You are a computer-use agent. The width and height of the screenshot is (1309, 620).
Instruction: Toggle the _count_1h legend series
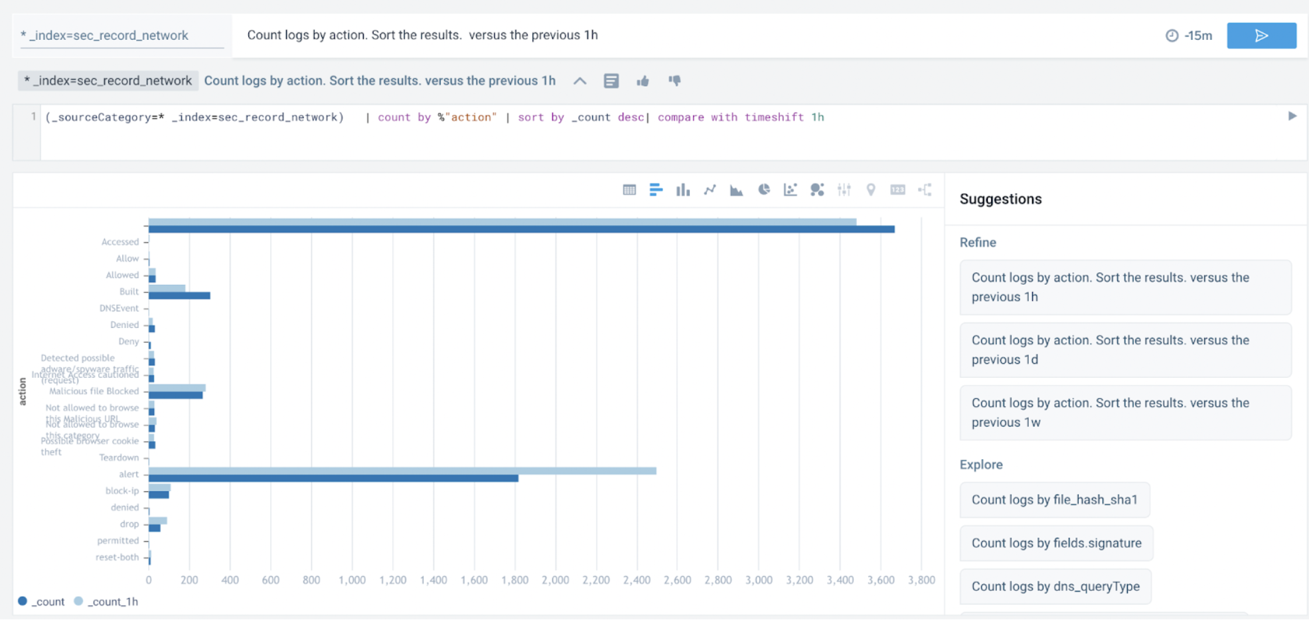point(106,601)
